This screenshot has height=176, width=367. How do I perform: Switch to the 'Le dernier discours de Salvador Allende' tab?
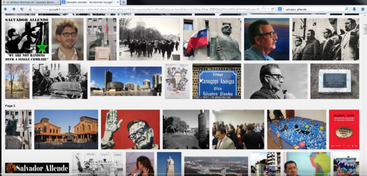[31, 2]
